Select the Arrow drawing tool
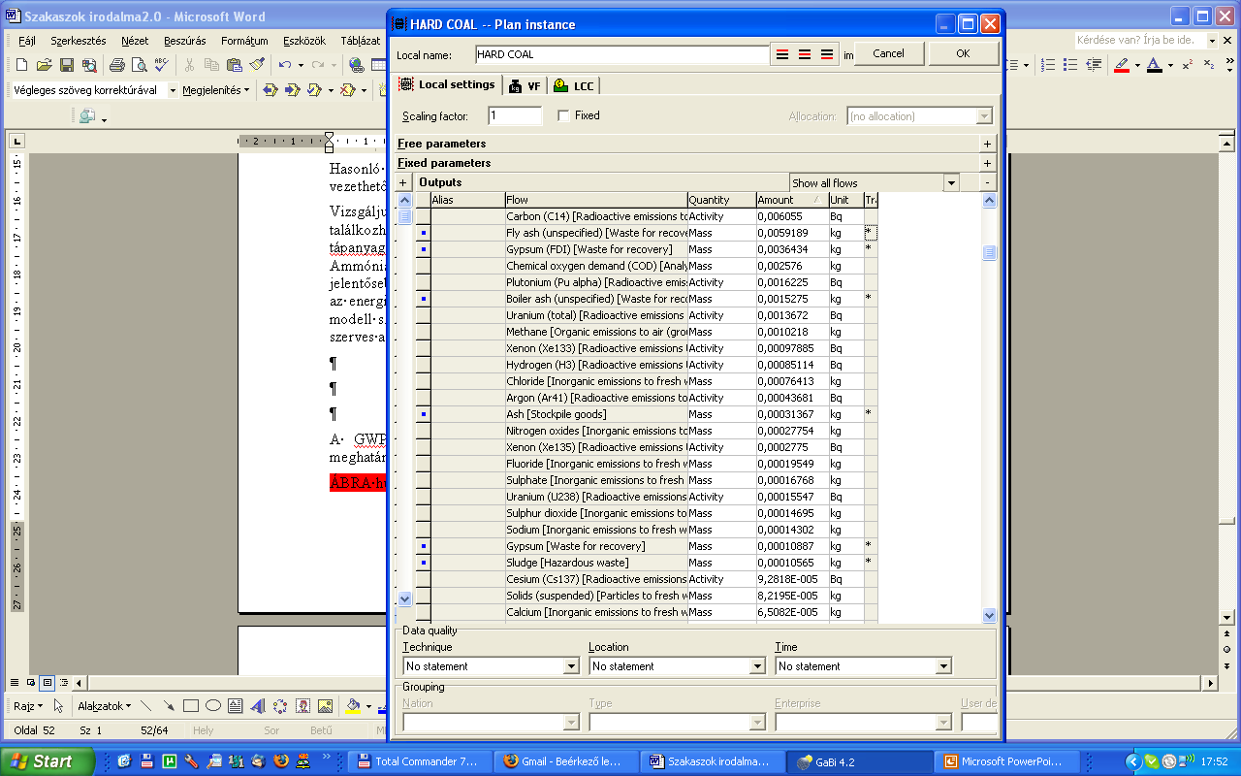This screenshot has width=1241, height=776. 169,706
